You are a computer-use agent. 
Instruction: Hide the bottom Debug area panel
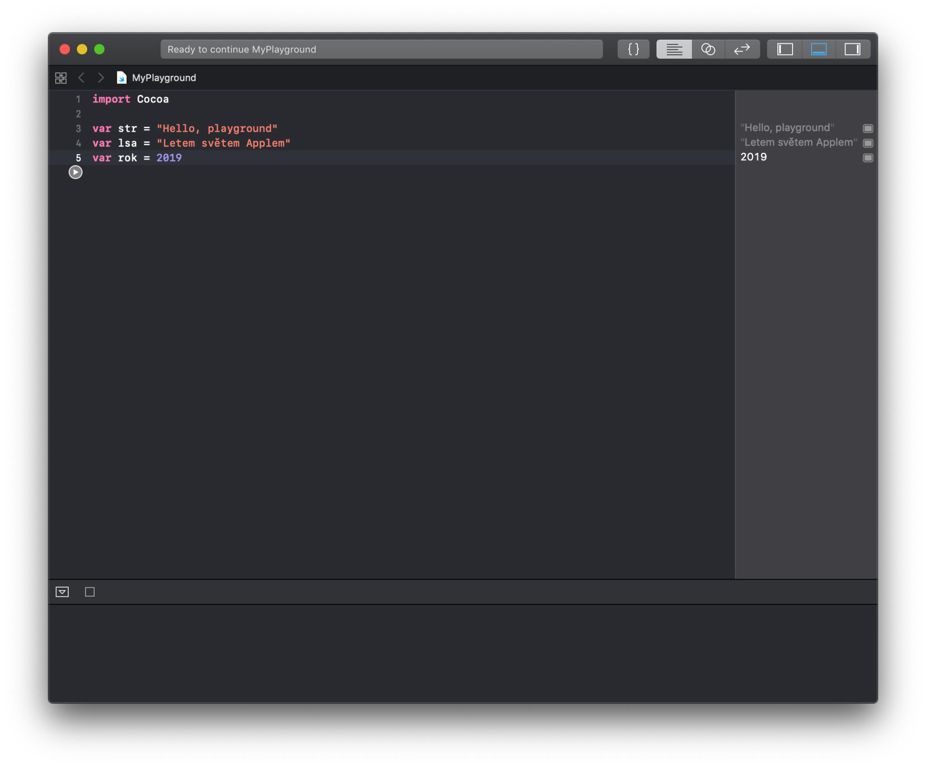[x=818, y=49]
